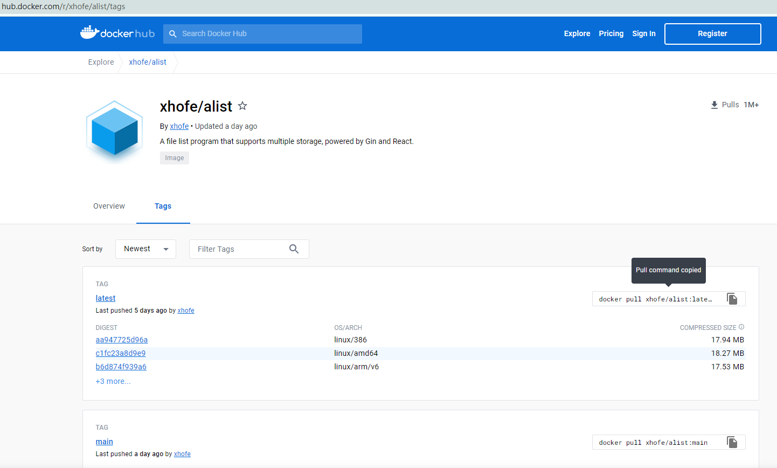
Task: Open the Pricing page
Action: [x=611, y=33]
